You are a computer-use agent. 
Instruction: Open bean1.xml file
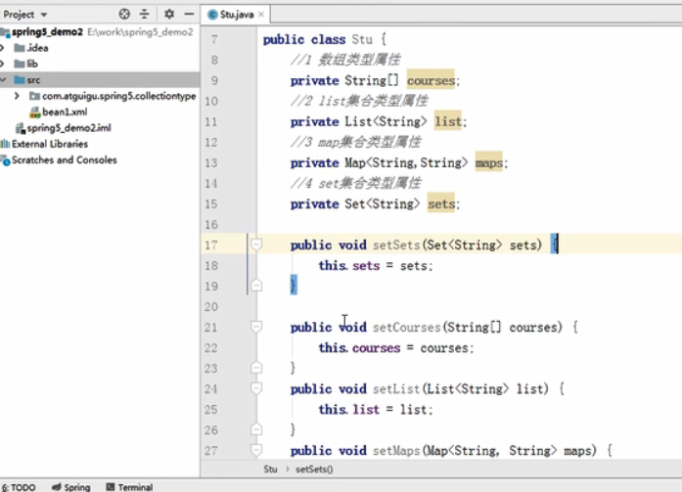pos(65,112)
